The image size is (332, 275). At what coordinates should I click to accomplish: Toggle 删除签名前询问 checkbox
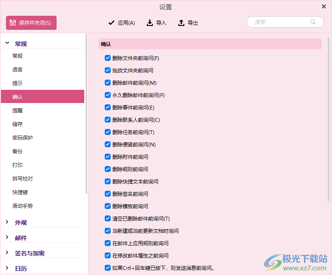[x=108, y=194]
